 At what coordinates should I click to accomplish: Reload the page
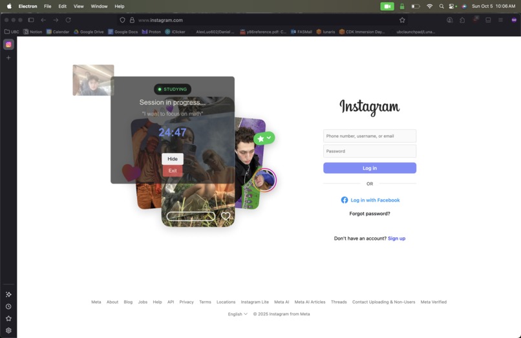tap(68, 20)
